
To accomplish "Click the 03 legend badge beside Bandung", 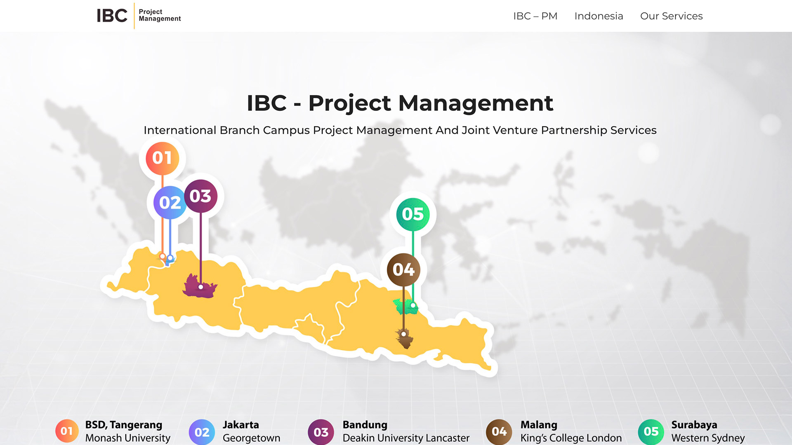I will (321, 432).
